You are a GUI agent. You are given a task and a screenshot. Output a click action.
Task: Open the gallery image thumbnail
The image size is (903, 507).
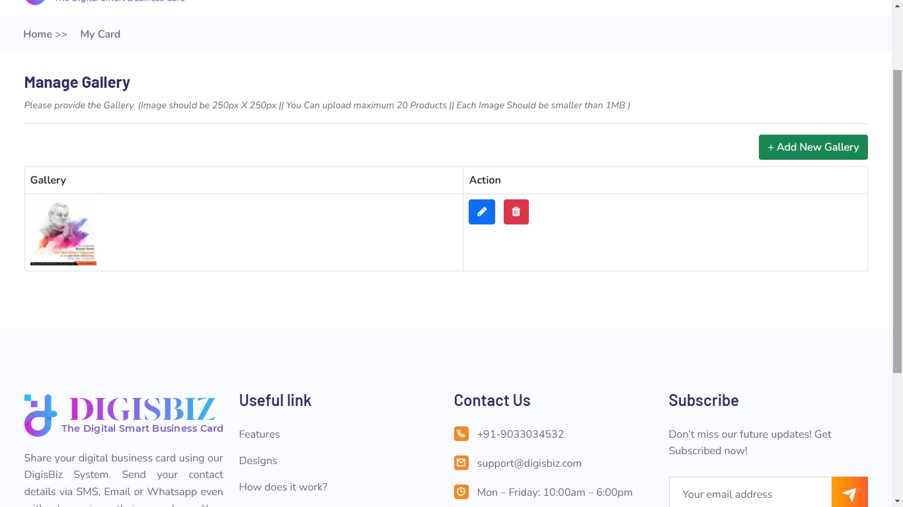click(63, 232)
